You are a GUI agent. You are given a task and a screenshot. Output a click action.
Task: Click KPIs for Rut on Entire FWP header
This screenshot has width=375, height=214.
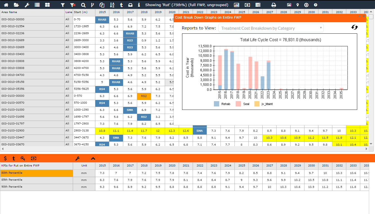coord(37,166)
